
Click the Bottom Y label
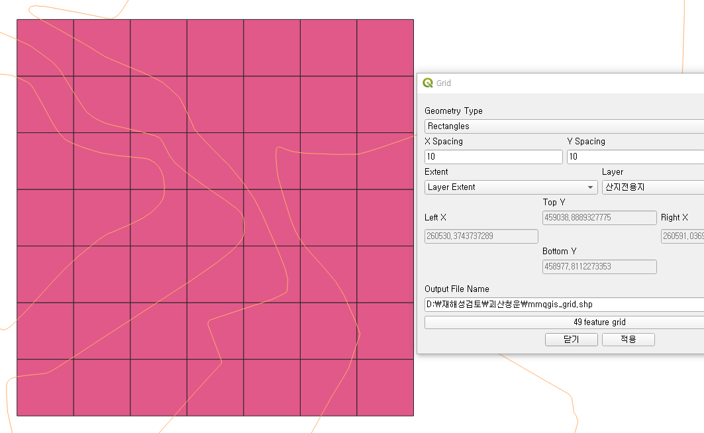[560, 252]
